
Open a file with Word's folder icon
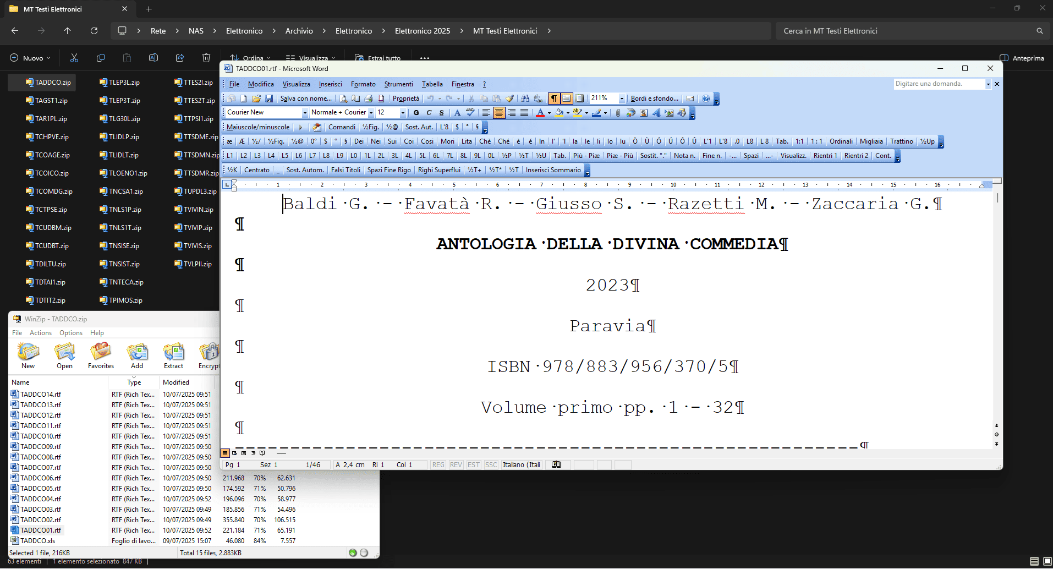[x=256, y=99]
